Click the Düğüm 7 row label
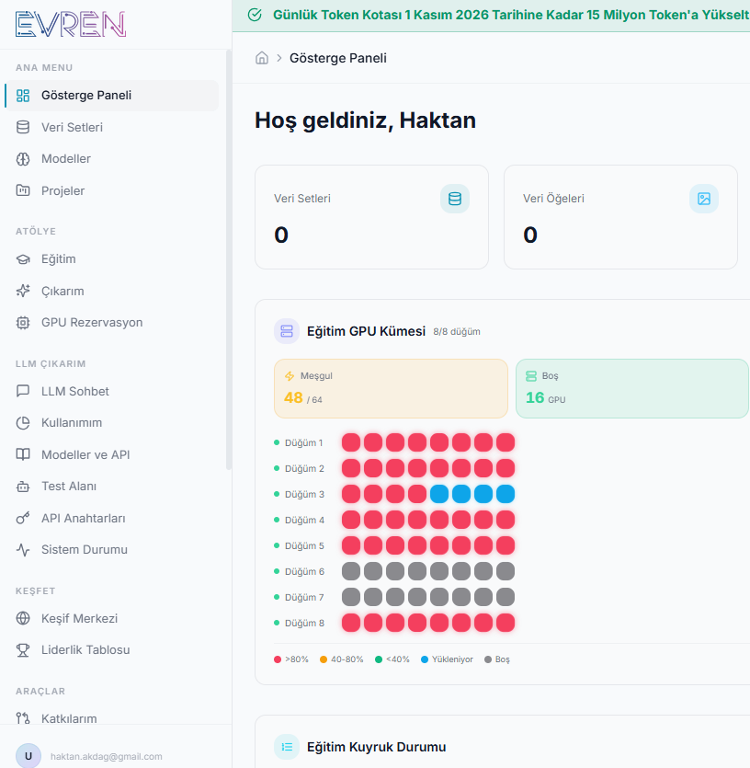Image resolution: width=750 pixels, height=768 pixels. pyautogui.click(x=304, y=597)
